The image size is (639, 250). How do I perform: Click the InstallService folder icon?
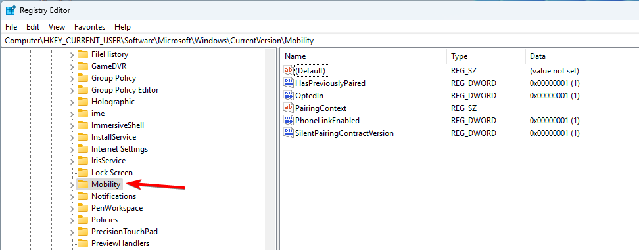[x=83, y=137]
